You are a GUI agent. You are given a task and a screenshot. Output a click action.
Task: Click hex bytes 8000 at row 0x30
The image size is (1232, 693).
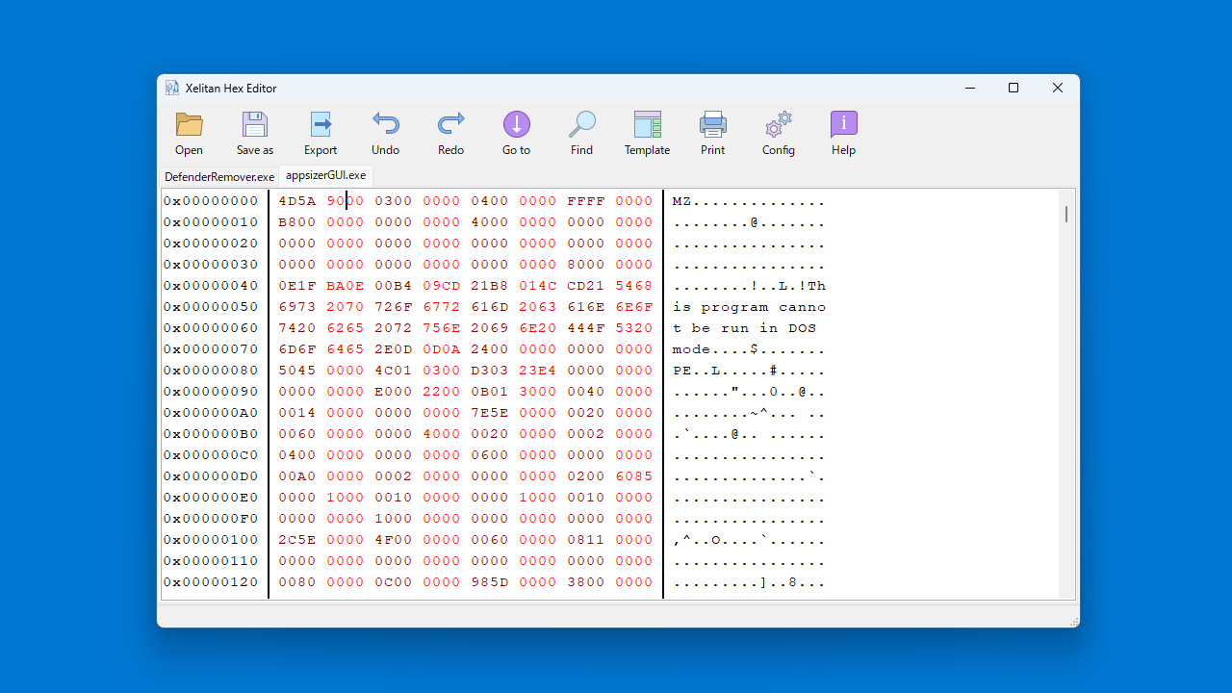[586, 265]
